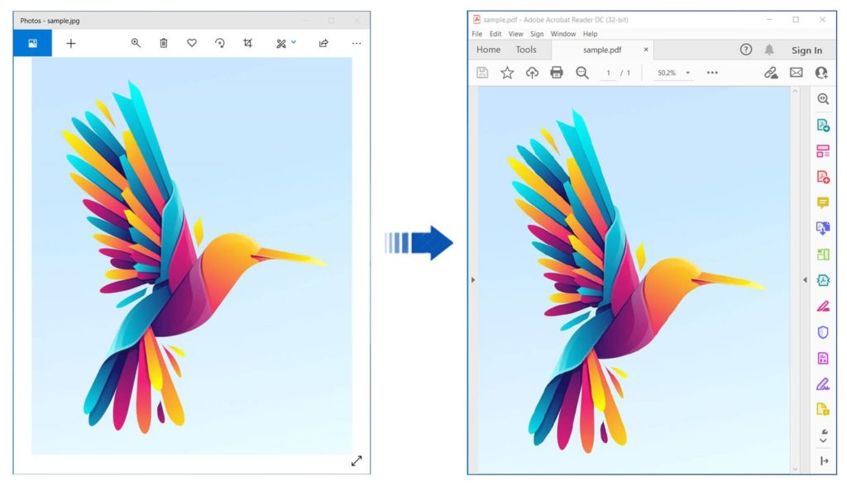This screenshot has width=847, height=486.
Task: Star sample.pdf in Acrobat toolbar
Action: click(x=507, y=73)
